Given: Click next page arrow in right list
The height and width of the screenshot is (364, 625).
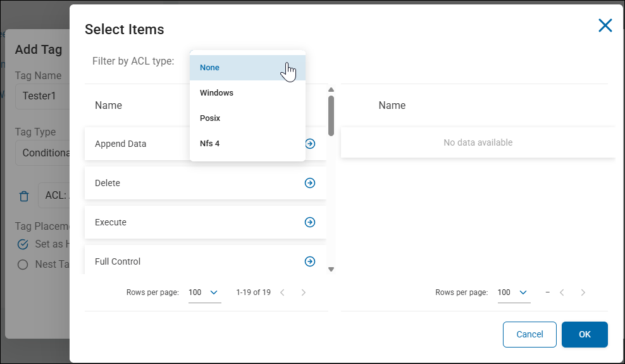Looking at the screenshot, I should (583, 292).
